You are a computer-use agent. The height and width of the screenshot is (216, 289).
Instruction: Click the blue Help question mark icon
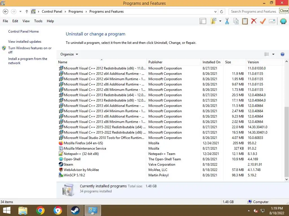click(282, 54)
